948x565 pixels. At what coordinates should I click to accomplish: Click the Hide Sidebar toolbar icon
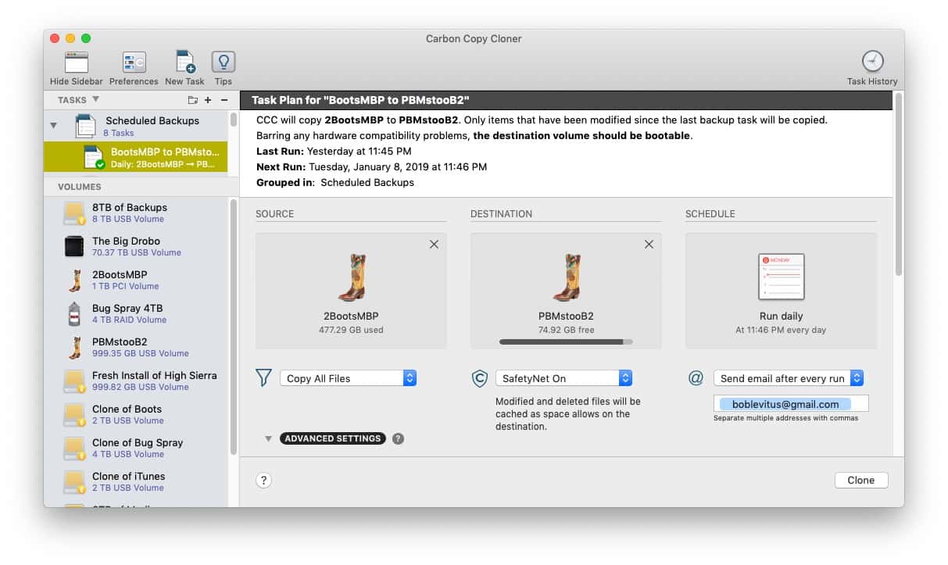pos(76,63)
